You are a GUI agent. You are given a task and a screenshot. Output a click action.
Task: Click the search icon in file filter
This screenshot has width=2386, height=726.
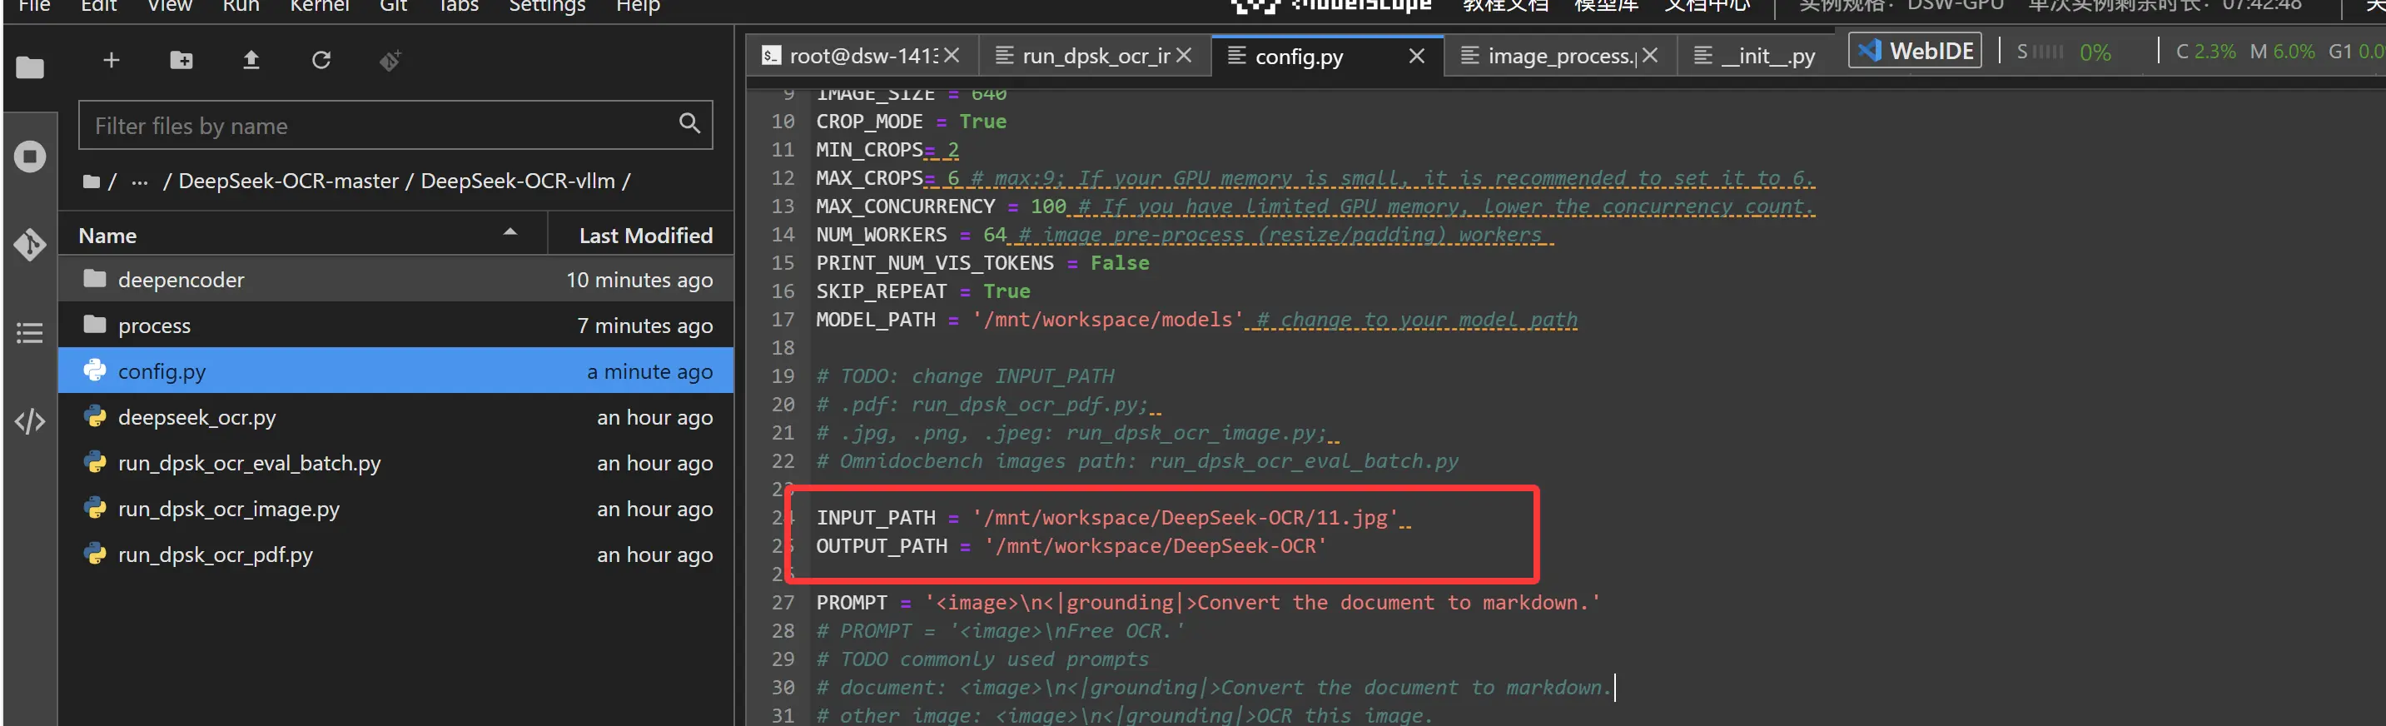pos(689,123)
